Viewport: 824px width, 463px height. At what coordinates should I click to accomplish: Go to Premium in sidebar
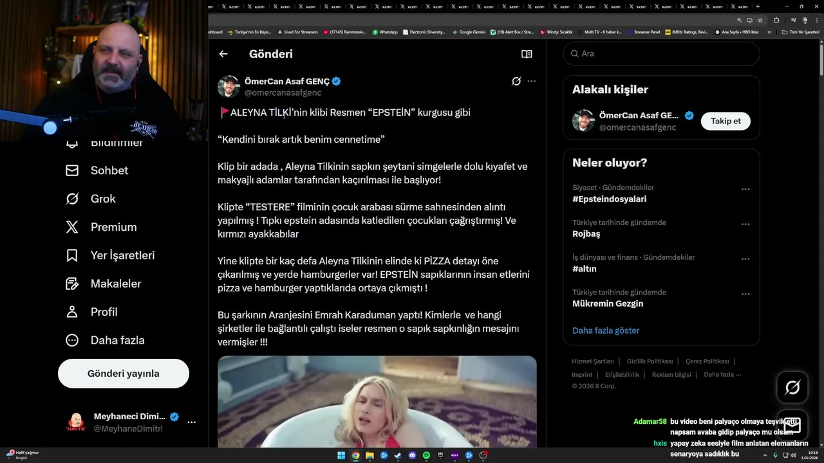(101, 227)
